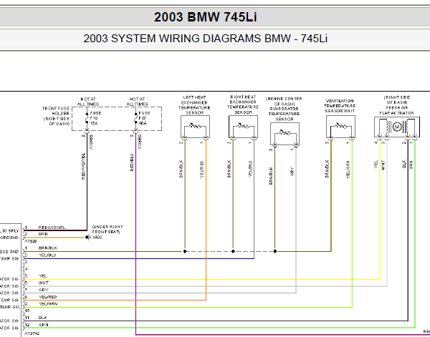The width and height of the screenshot is (430, 337).
Task: Select the ventilation temperature sensor unit symbol
Action: tap(340, 127)
